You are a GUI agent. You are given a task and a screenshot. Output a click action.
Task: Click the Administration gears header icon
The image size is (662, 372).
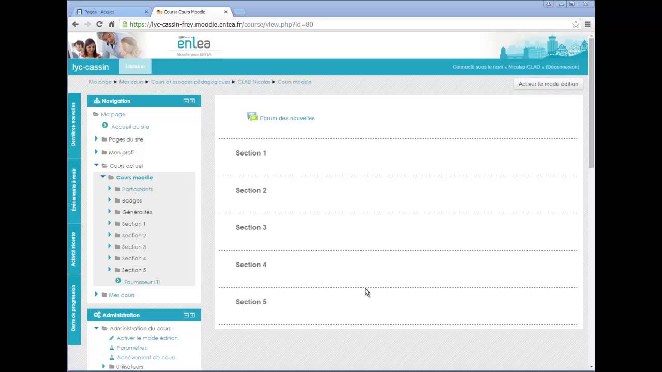[x=97, y=315]
